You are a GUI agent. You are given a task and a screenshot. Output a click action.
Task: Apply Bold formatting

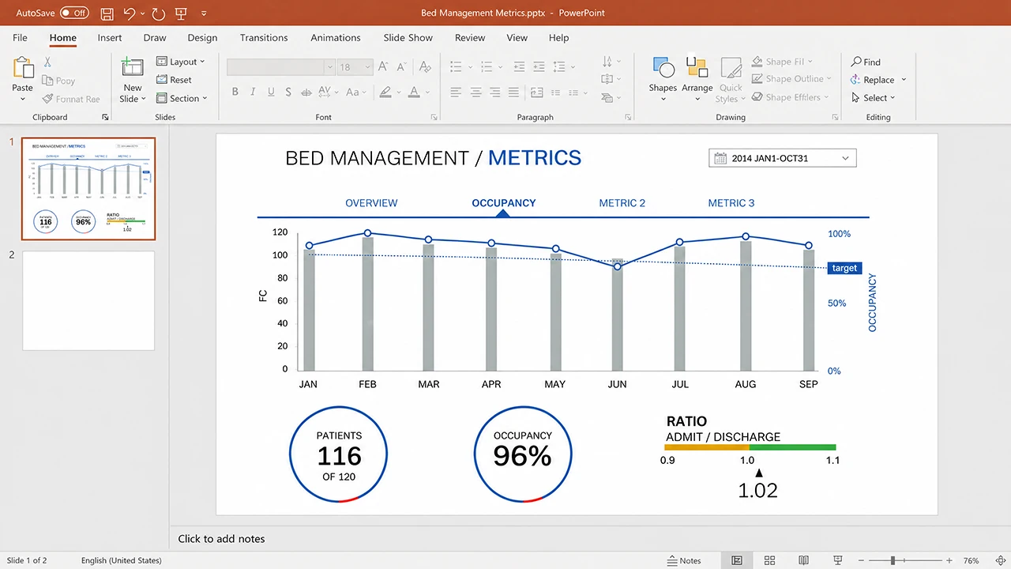[x=235, y=92]
